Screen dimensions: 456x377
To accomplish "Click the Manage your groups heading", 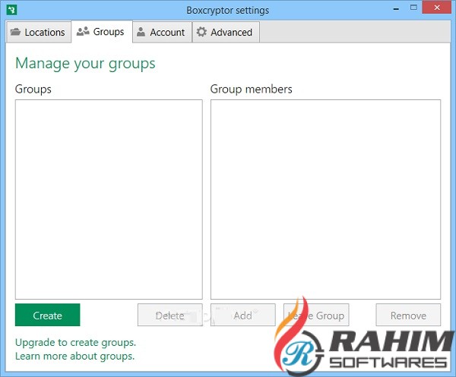I will pyautogui.click(x=85, y=64).
